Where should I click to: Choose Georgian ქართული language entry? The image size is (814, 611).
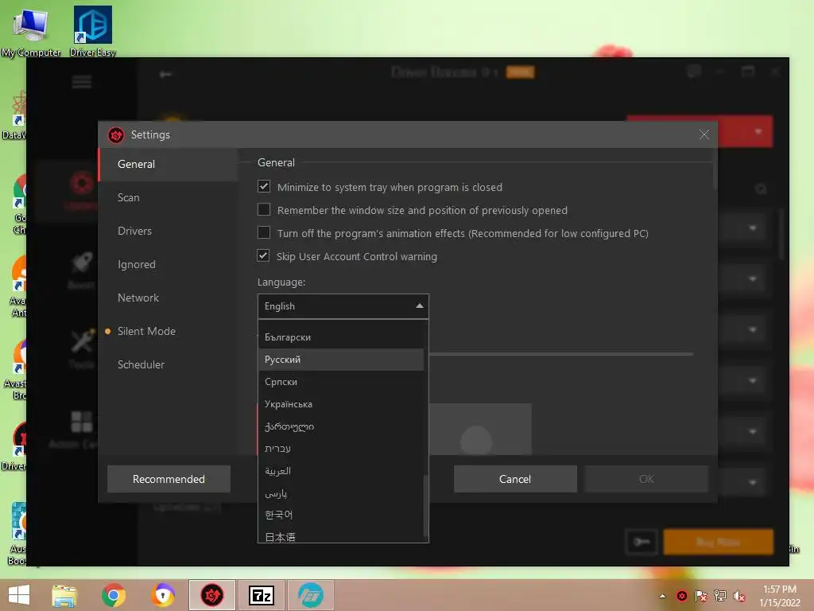tap(340, 426)
